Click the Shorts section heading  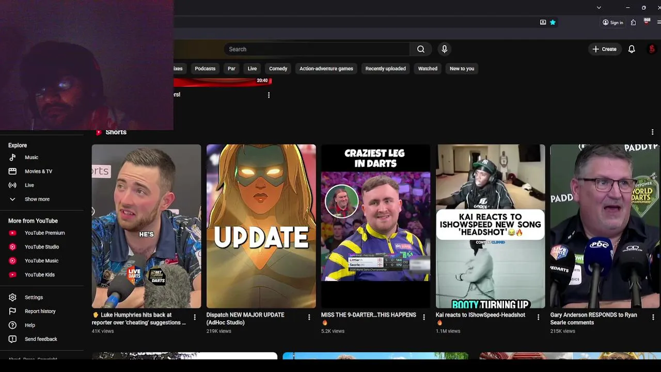pos(116,132)
